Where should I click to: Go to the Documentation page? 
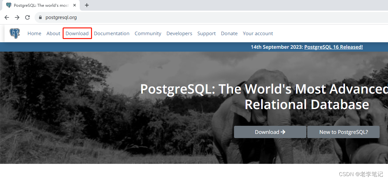[112, 34]
